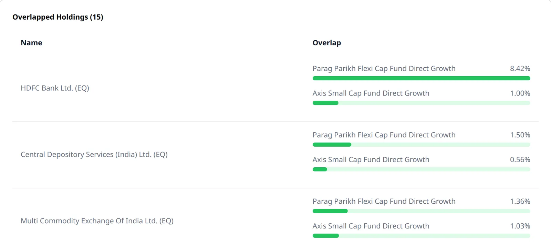The image size is (551, 247).
Task: Click the 1.50% overlap progress bar
Action: tap(421, 145)
